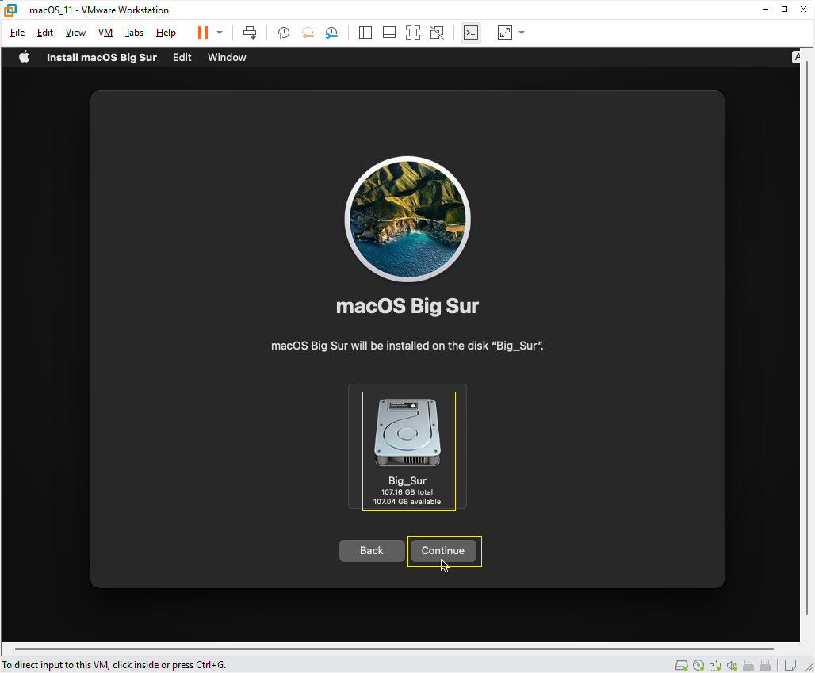Viewport: 815px width, 673px height.
Task: Click the CD/DVD drive status icon
Action: pyautogui.click(x=698, y=665)
